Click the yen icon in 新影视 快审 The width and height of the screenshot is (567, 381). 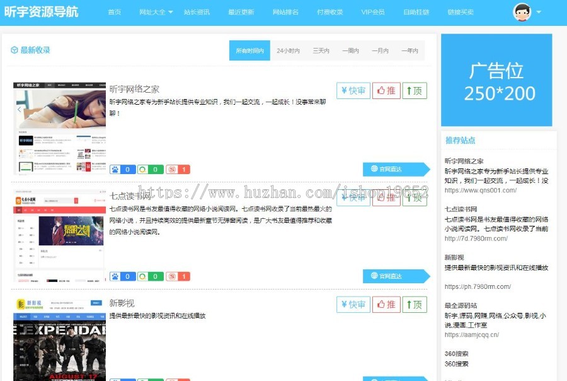click(x=344, y=304)
